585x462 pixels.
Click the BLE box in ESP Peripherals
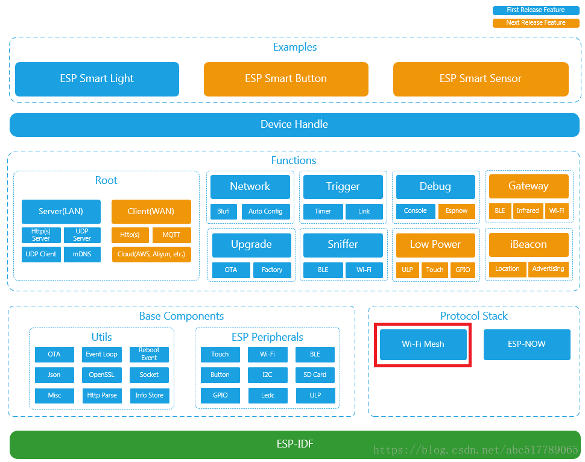(315, 355)
